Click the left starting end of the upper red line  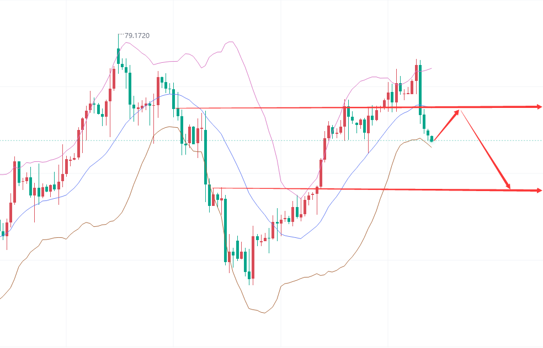coord(178,108)
